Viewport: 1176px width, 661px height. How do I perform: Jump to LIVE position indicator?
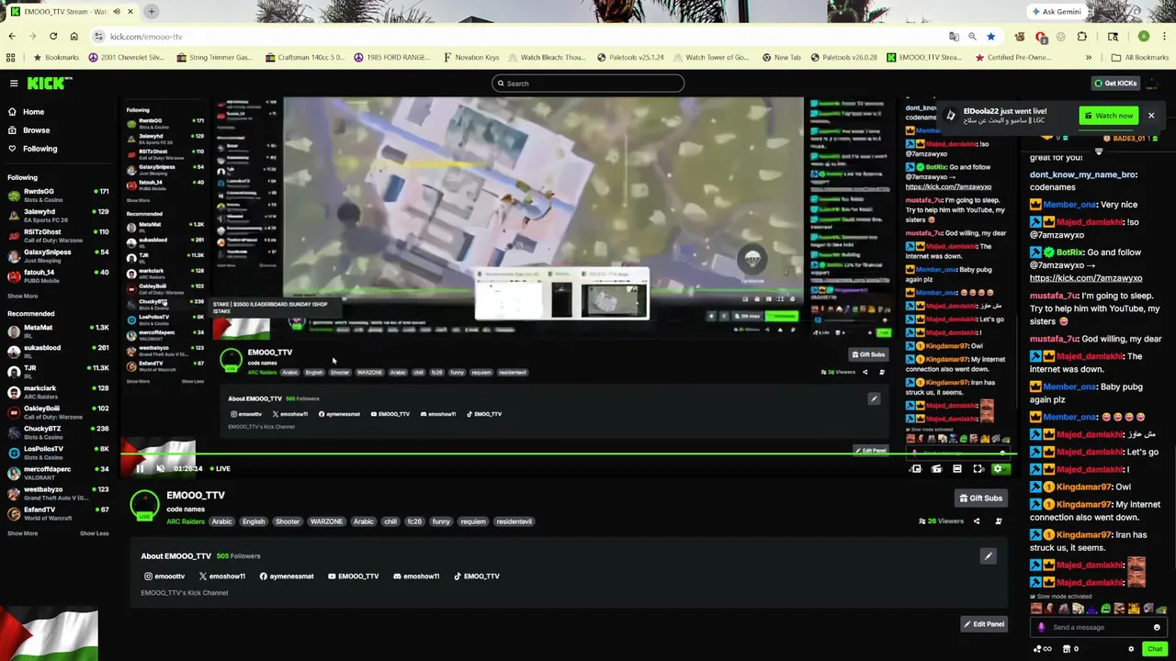pyautogui.click(x=219, y=468)
